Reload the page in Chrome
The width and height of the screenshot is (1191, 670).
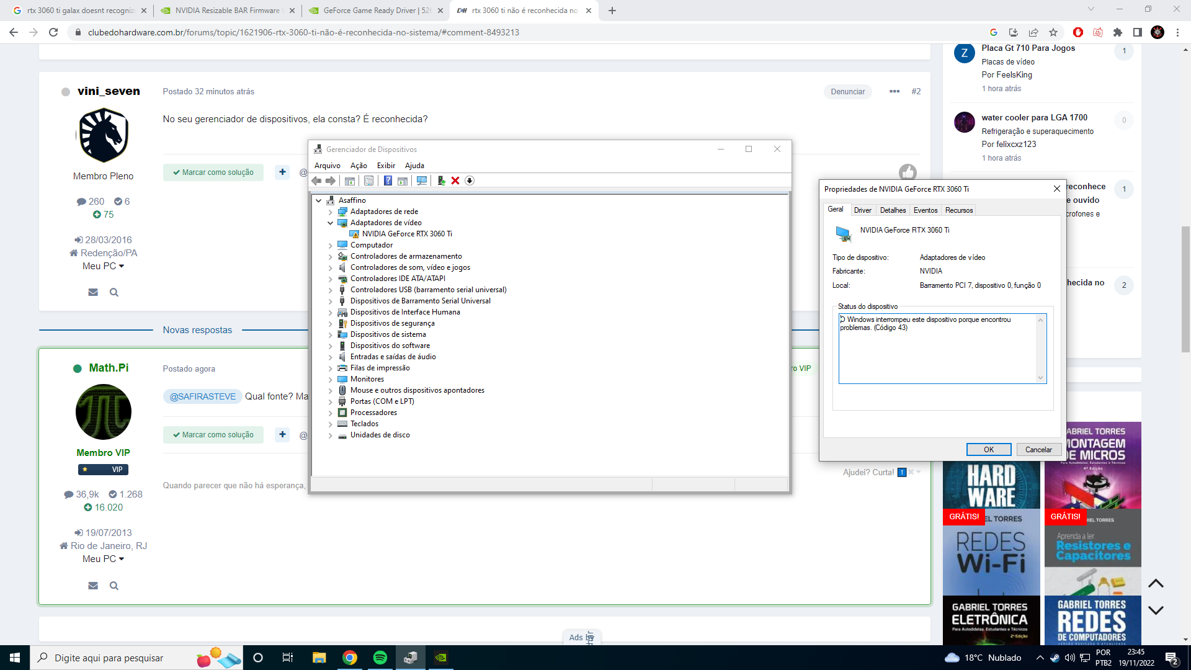(53, 32)
